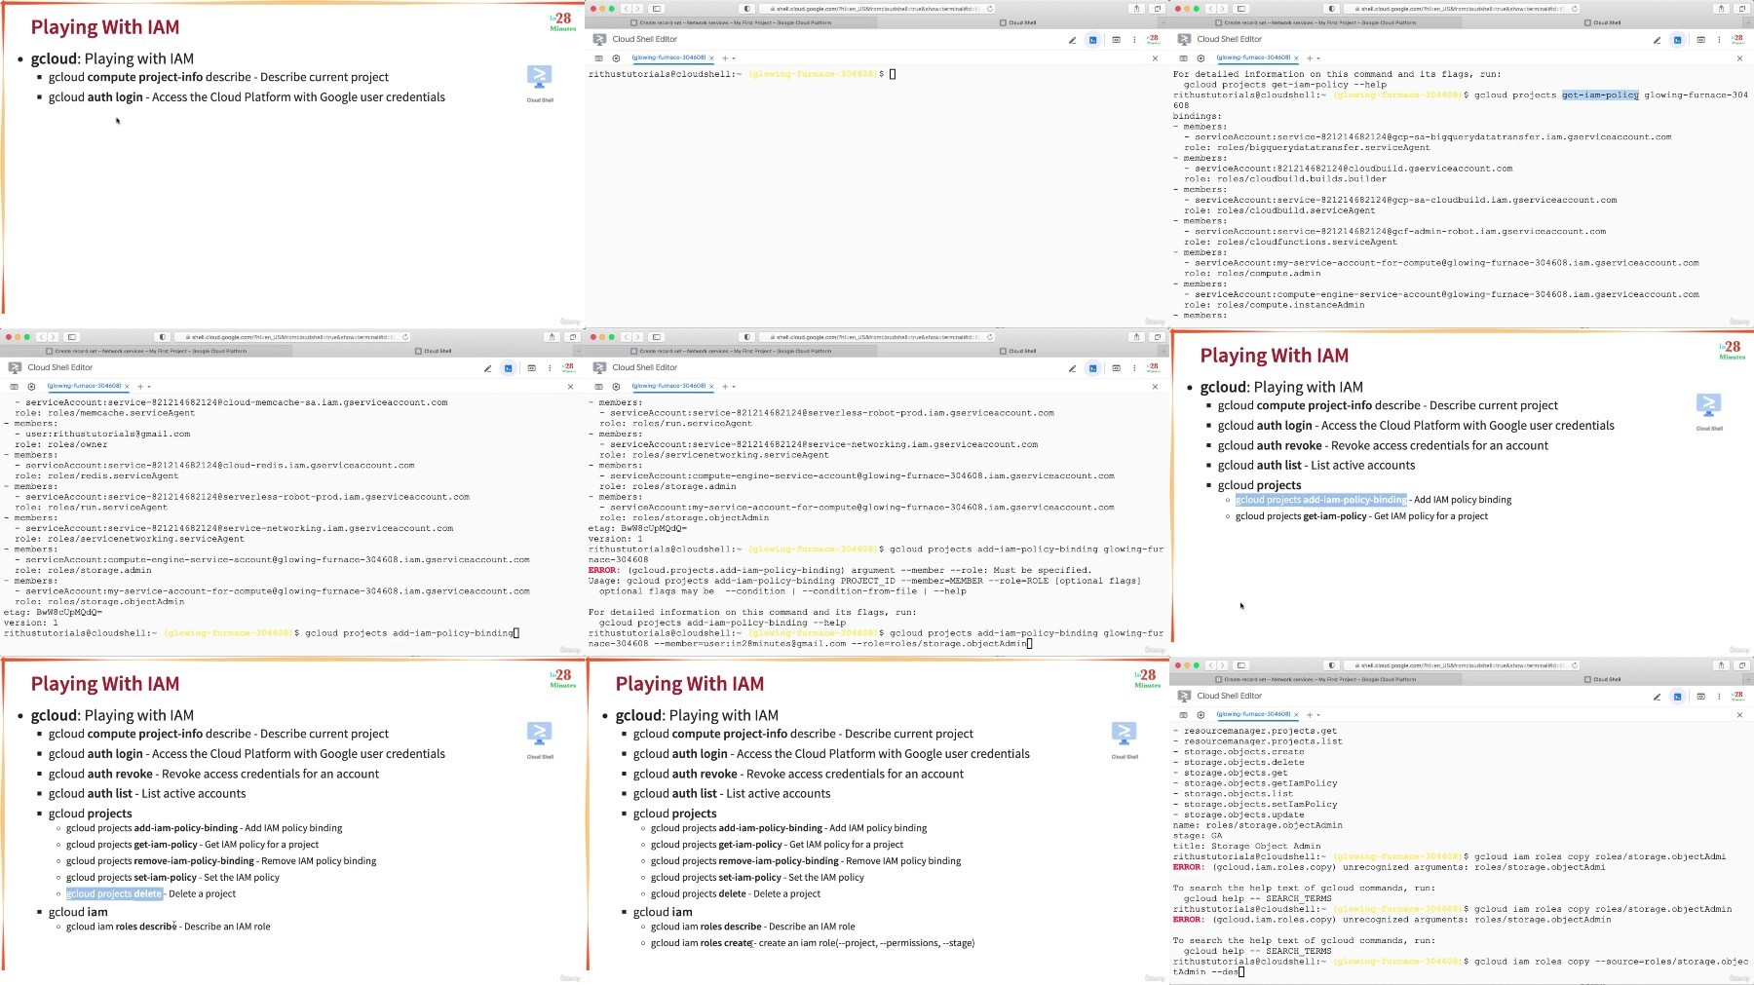Toggle the terminal button in the get-iam-policy frame
This screenshot has width=1754, height=985.
click(1677, 40)
